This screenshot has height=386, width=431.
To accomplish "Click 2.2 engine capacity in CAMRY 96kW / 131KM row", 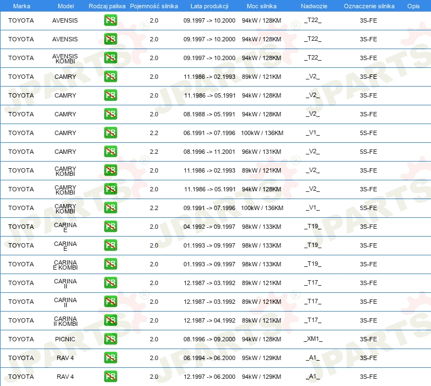I will [x=154, y=152].
